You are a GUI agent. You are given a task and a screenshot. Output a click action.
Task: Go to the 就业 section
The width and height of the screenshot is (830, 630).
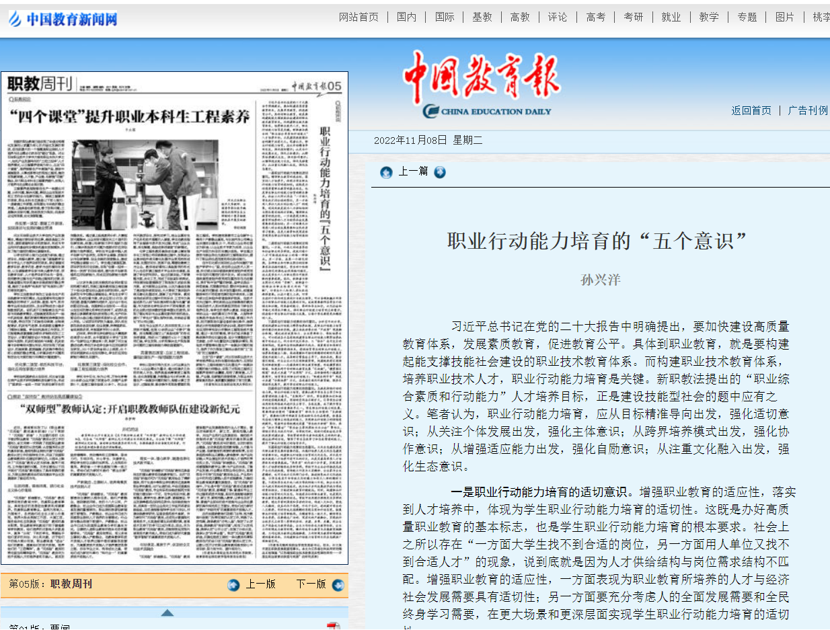click(671, 17)
